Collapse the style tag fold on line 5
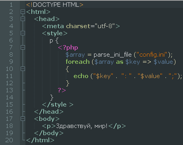Screen dimensions: 183x145 coord(23,33)
